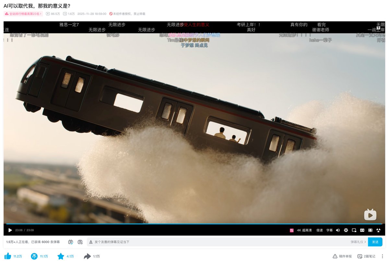This screenshot has height=261, width=389.
Task: Click the help question mark icon on video
Action: pyautogui.click(x=378, y=28)
